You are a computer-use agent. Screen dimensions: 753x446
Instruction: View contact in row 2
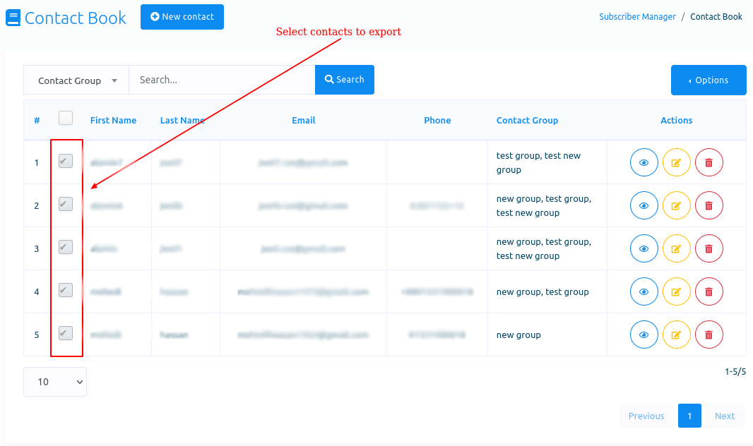point(644,206)
